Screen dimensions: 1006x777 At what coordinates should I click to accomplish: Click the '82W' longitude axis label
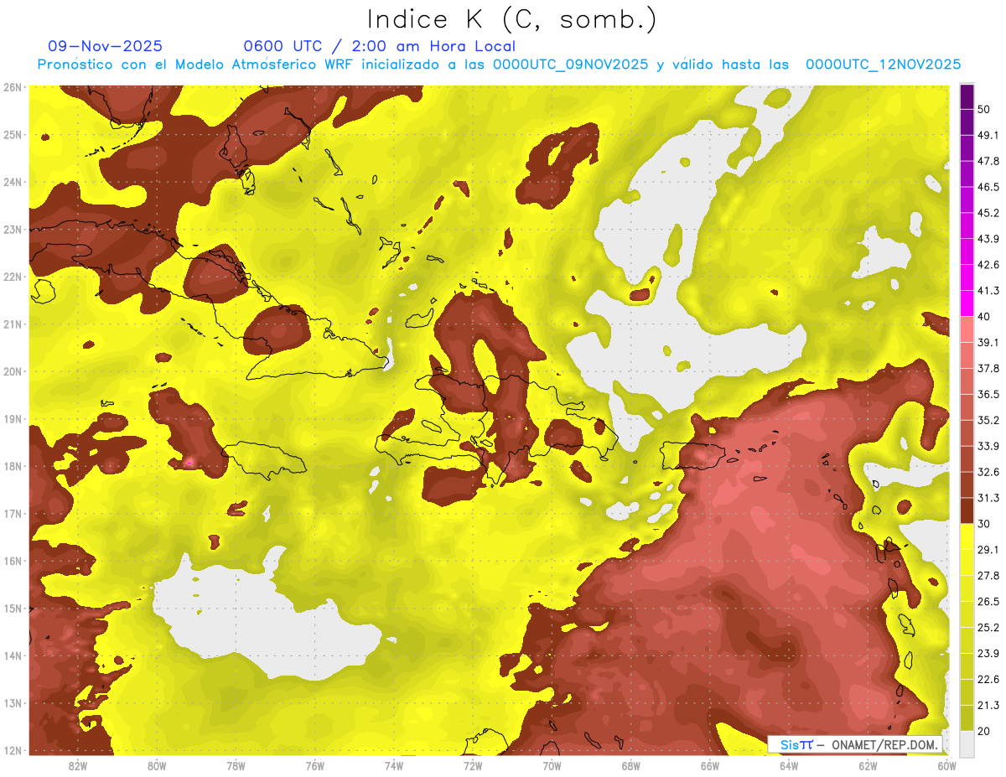point(78,765)
